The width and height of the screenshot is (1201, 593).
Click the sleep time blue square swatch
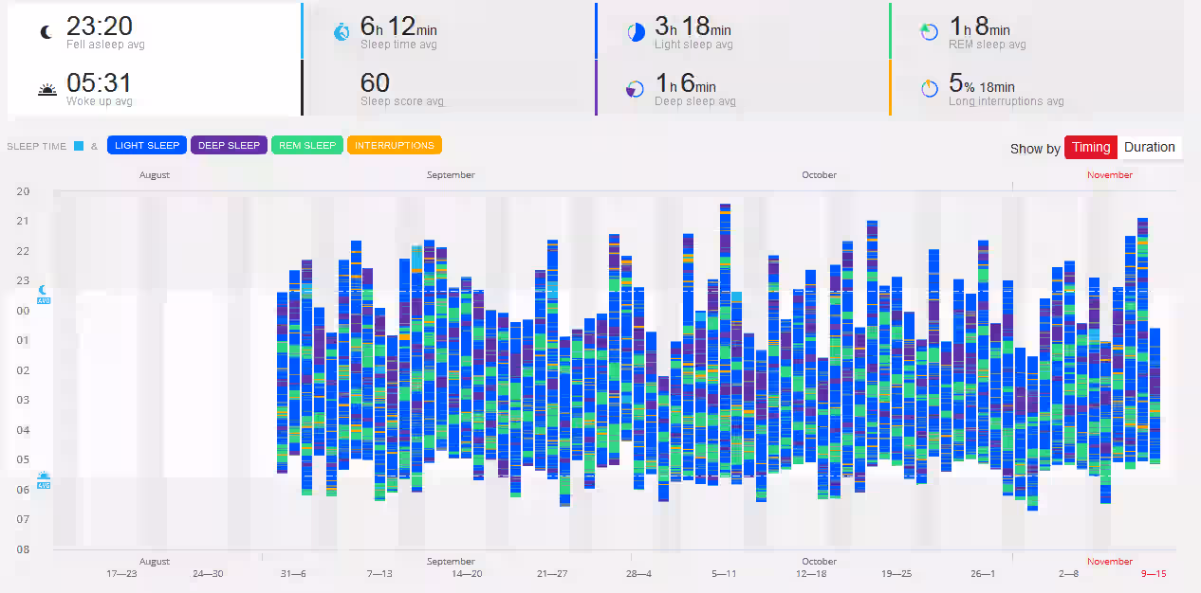tap(79, 146)
